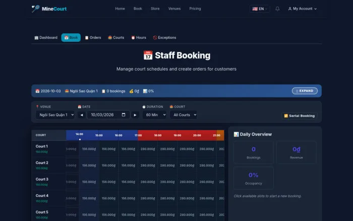Click the 0 bookings summary text
Screen dimensions: 353x221
(115, 91)
